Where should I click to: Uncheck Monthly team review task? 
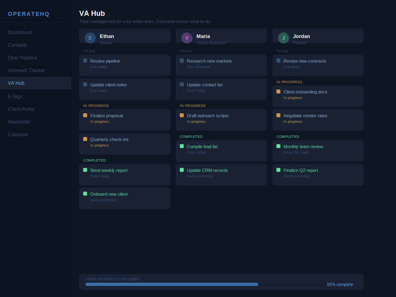coord(278,146)
